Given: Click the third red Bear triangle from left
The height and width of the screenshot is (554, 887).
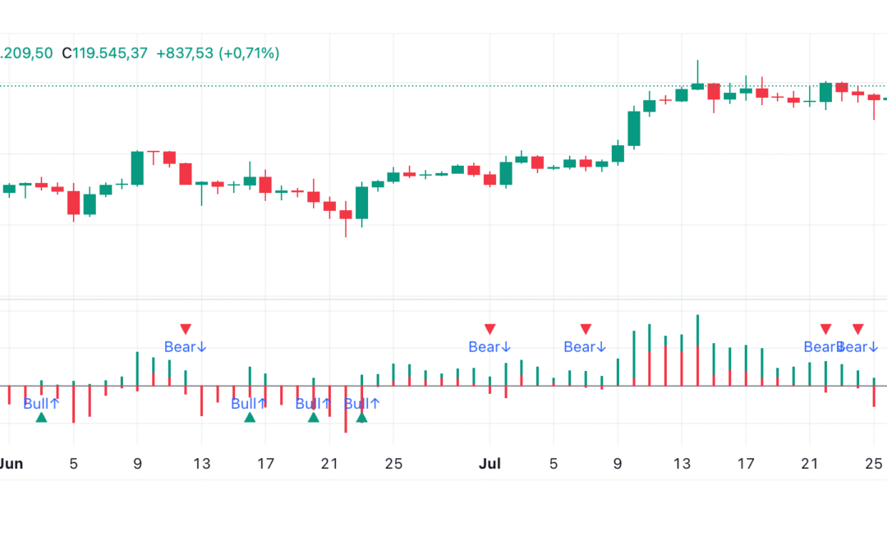Looking at the screenshot, I should pos(586,329).
